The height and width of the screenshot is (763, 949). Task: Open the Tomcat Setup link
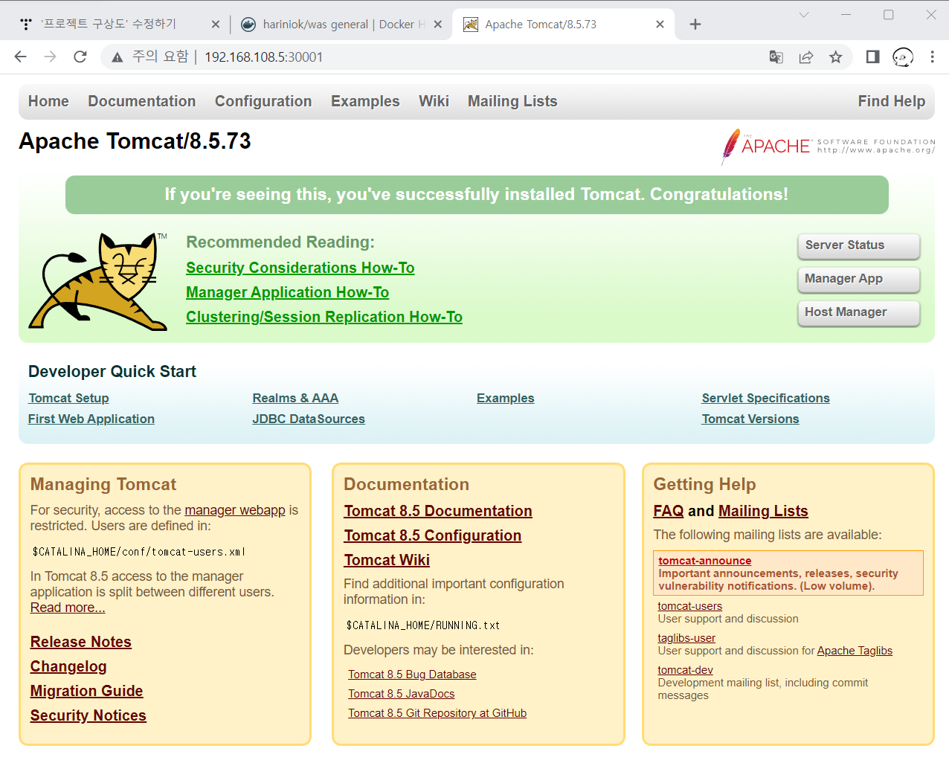68,398
